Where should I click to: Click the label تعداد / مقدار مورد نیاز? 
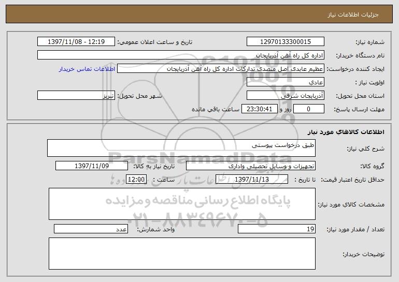click(x=355, y=229)
